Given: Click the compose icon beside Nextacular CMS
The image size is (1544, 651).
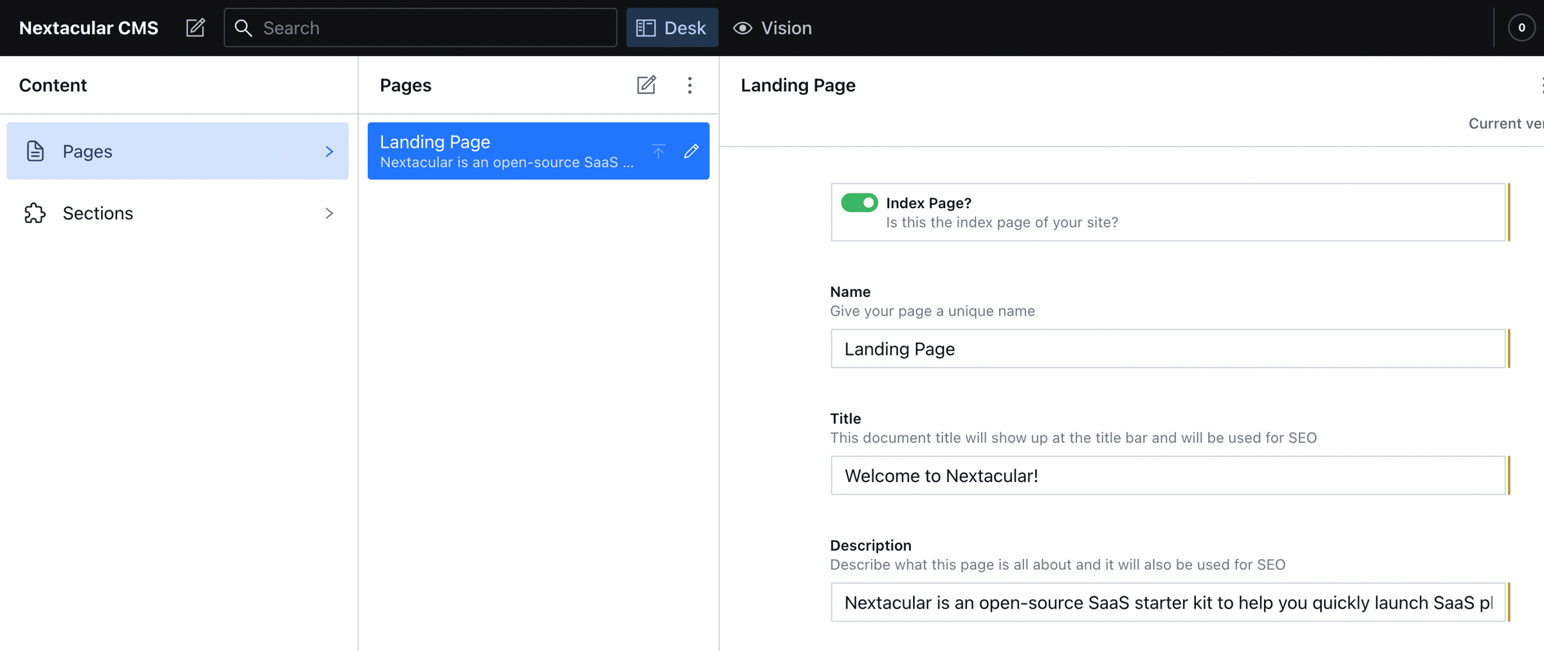Looking at the screenshot, I should click(x=195, y=28).
